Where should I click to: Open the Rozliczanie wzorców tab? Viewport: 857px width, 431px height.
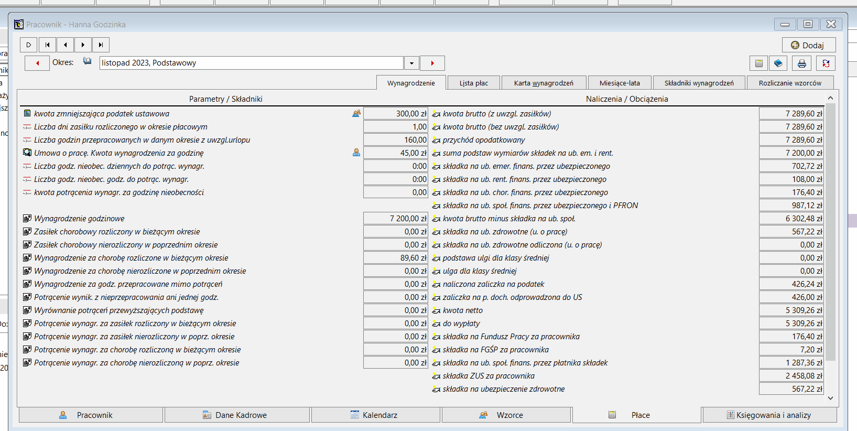coord(790,83)
